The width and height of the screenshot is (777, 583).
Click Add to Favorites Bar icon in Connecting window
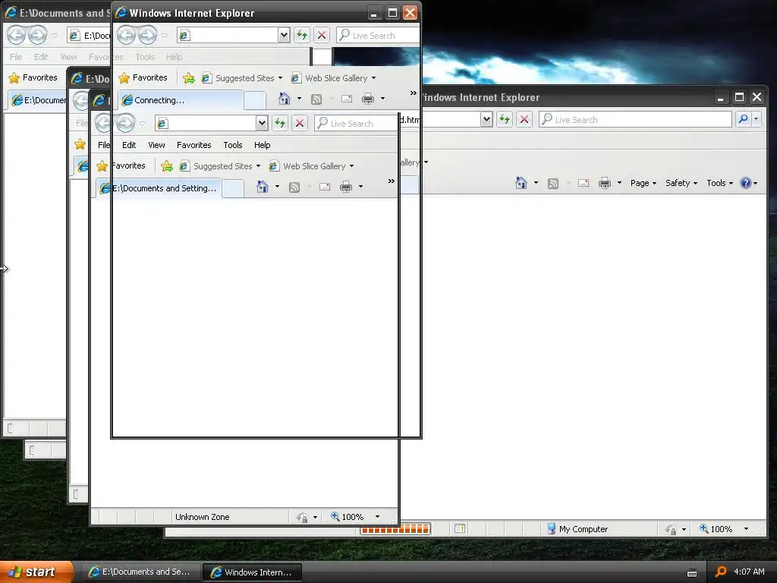tap(189, 78)
